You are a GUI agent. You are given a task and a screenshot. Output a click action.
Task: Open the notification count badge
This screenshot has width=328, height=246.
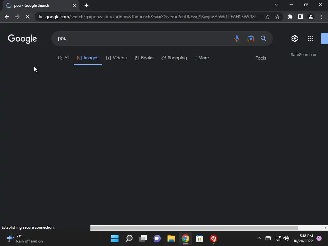[319, 238]
